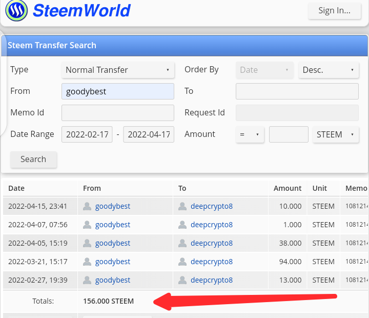Image resolution: width=369 pixels, height=318 pixels.
Task: Click the SteemWorld logo icon
Action: [16, 11]
